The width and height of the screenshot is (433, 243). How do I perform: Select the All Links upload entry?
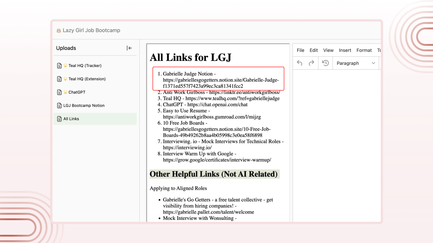pyautogui.click(x=95, y=119)
